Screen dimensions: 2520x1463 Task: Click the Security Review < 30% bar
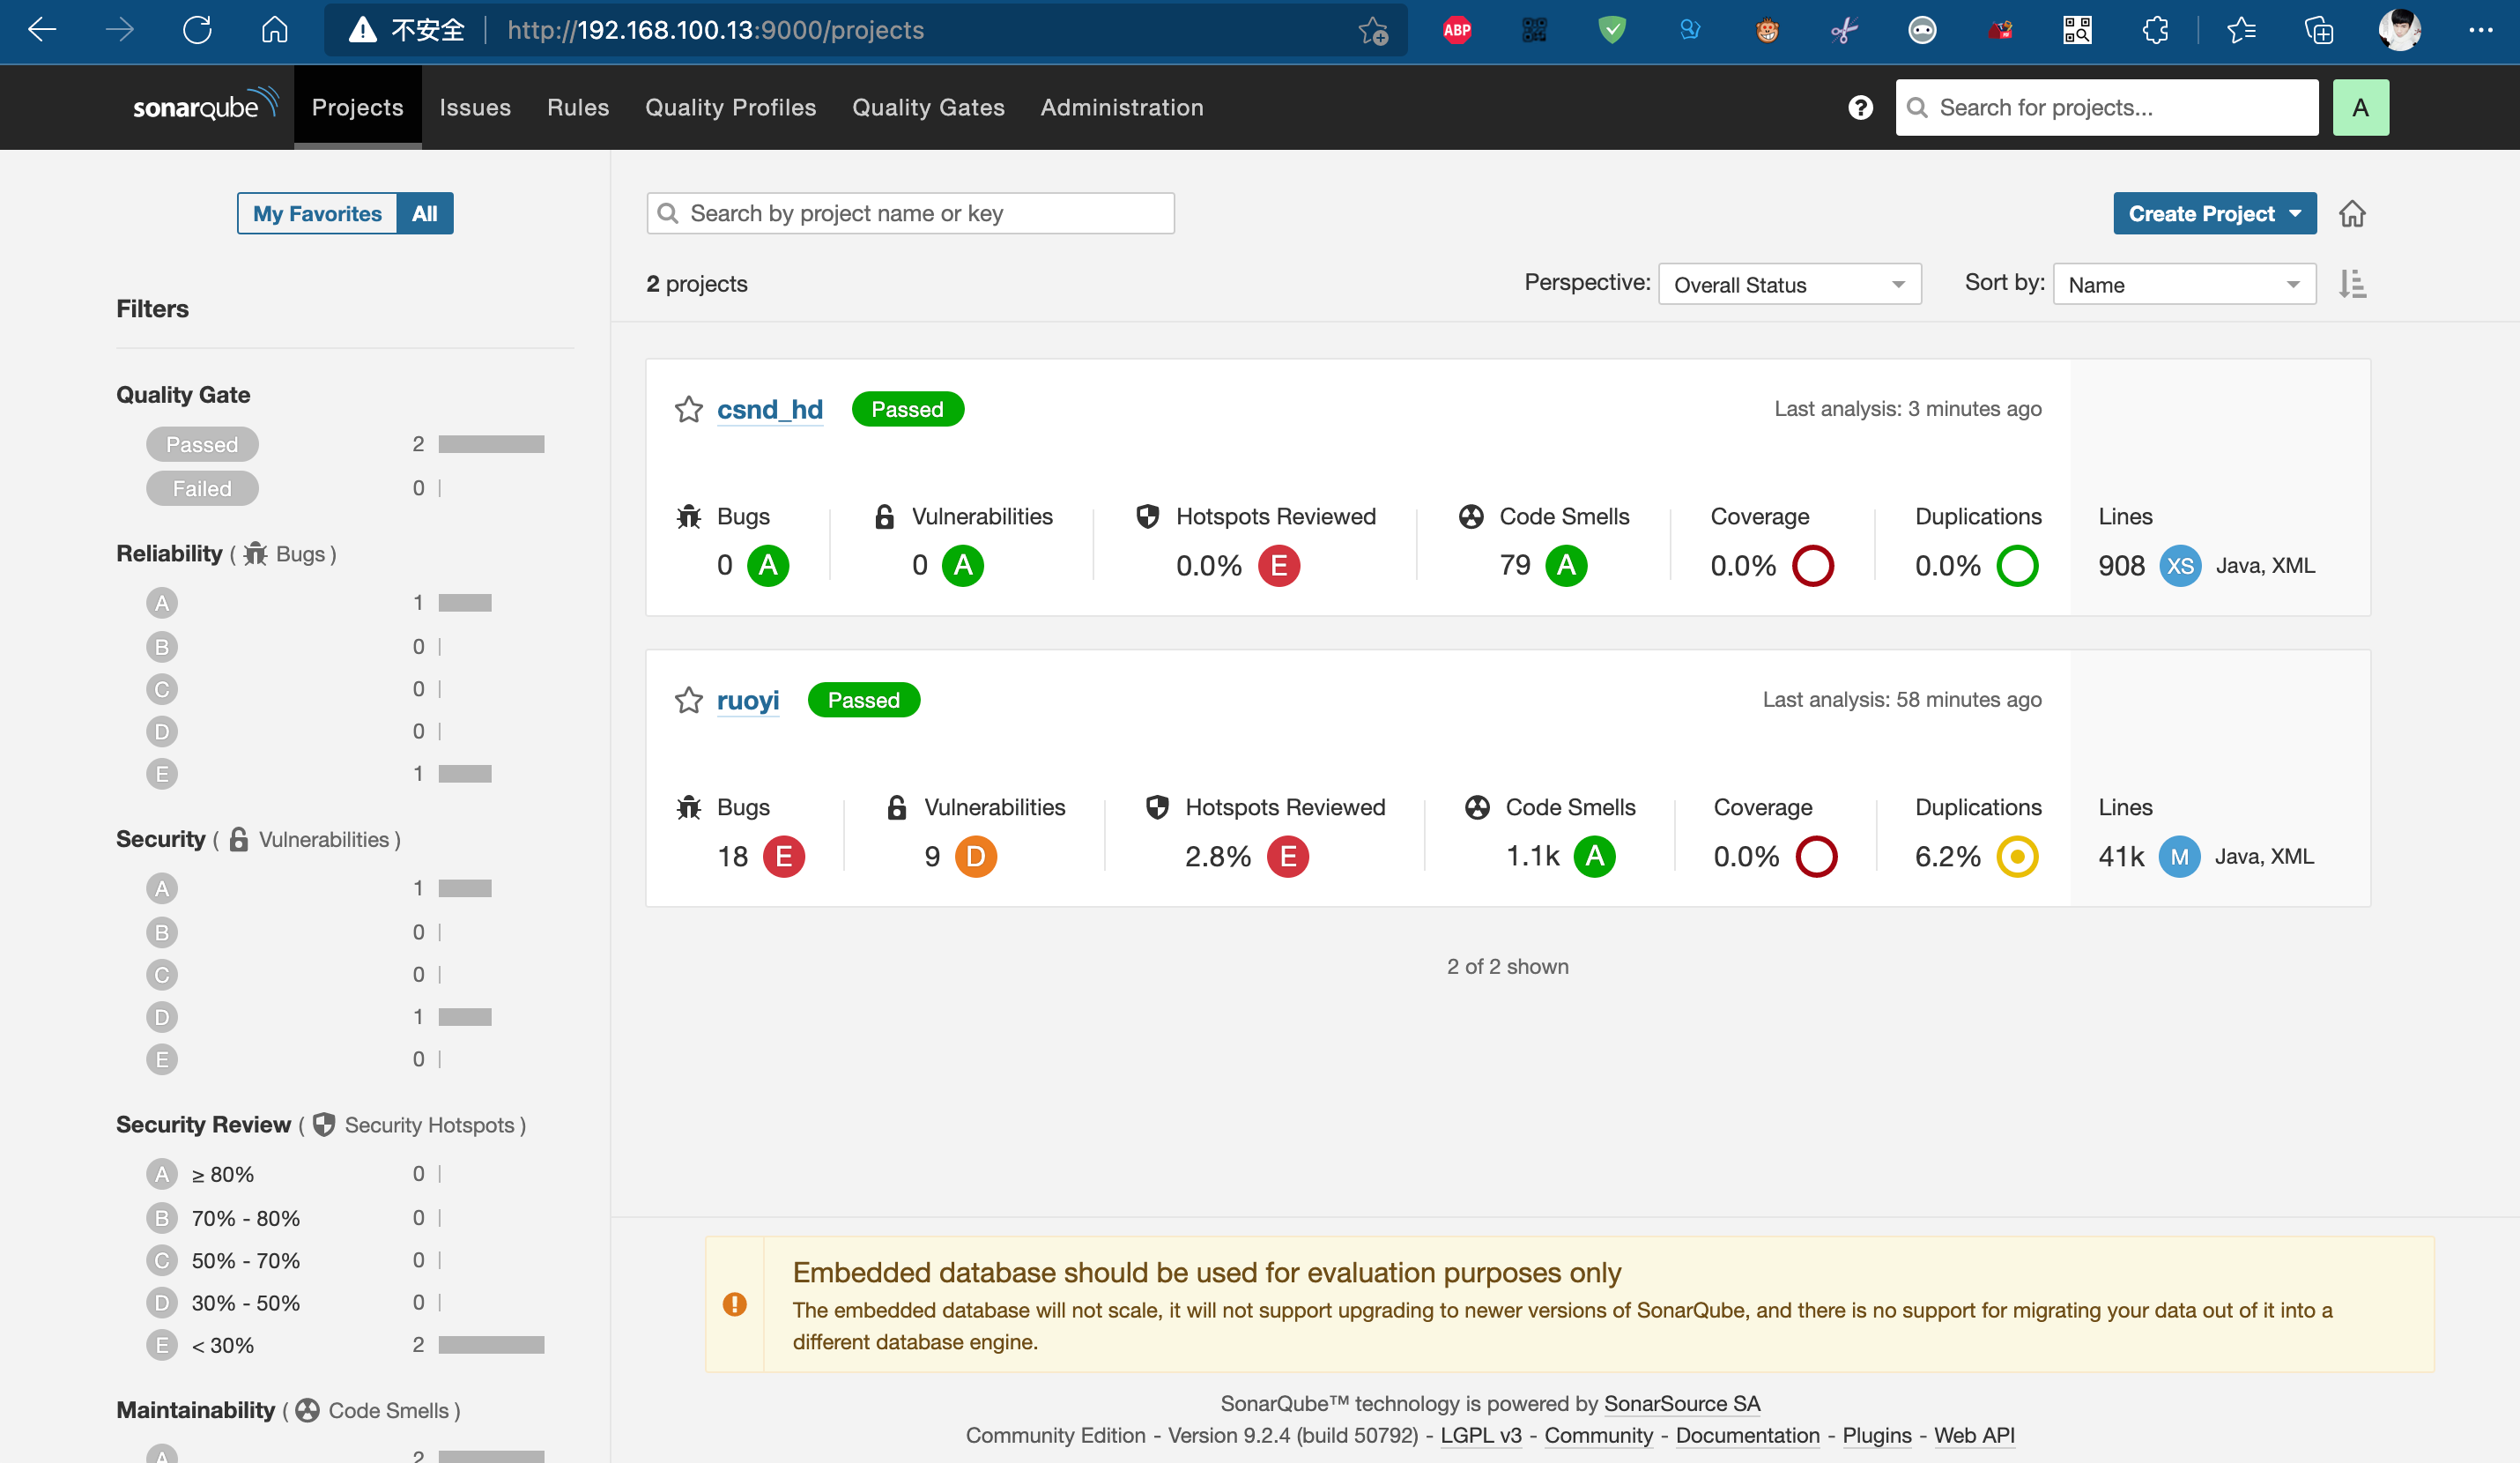pyautogui.click(x=491, y=1344)
